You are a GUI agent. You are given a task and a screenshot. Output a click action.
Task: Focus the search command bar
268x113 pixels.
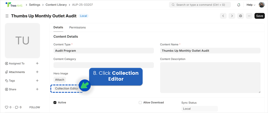[x=200, y=5]
